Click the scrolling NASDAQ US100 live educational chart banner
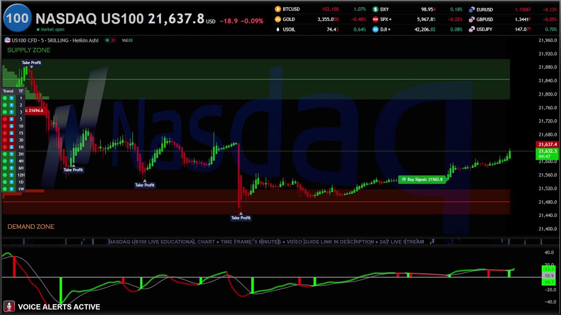Viewport: 561px width, 315px height. pyautogui.click(x=266, y=241)
